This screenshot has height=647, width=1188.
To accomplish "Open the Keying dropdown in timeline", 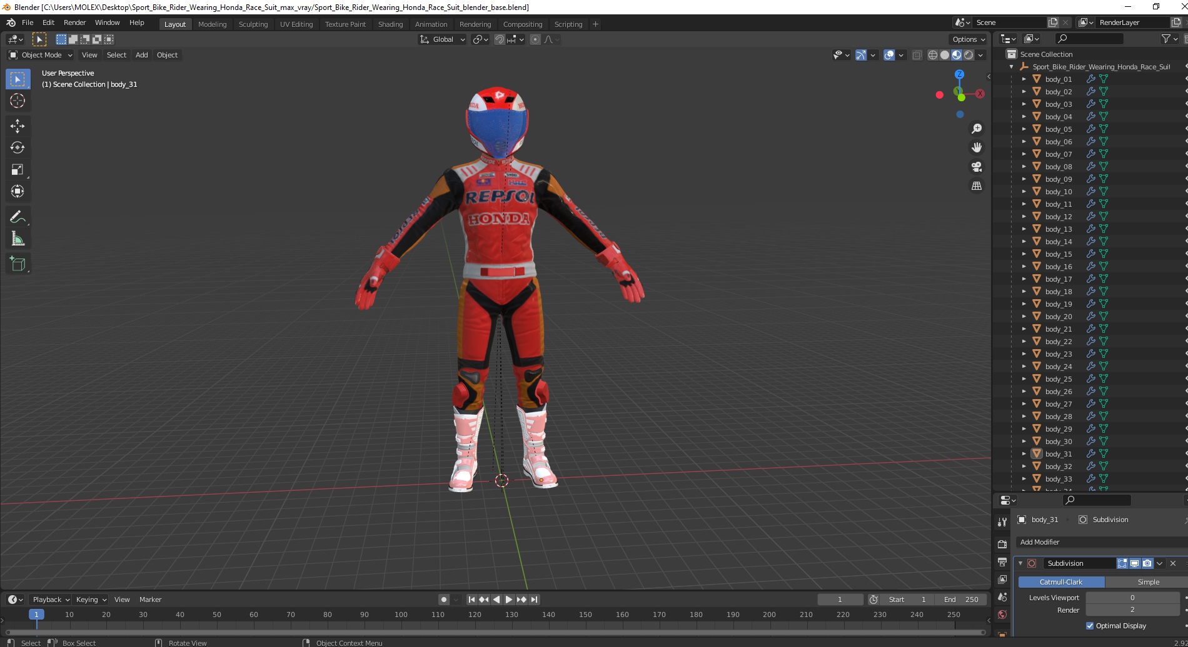I will click(x=91, y=600).
